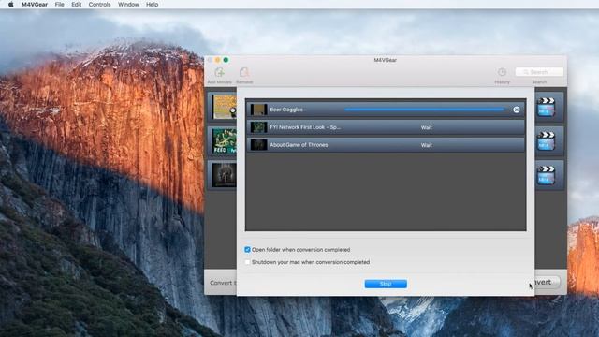Click first row output format clapboard icon
The image size is (599, 337).
point(546,107)
